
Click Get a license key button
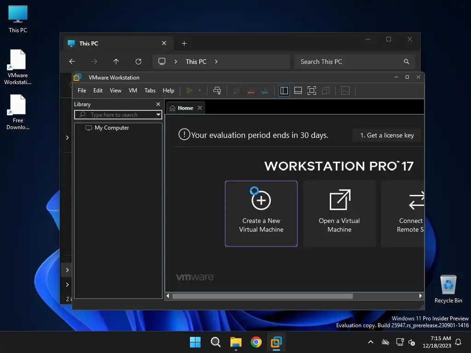pos(387,136)
